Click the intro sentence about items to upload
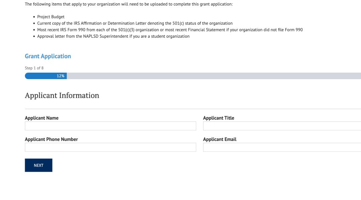 click(129, 4)
